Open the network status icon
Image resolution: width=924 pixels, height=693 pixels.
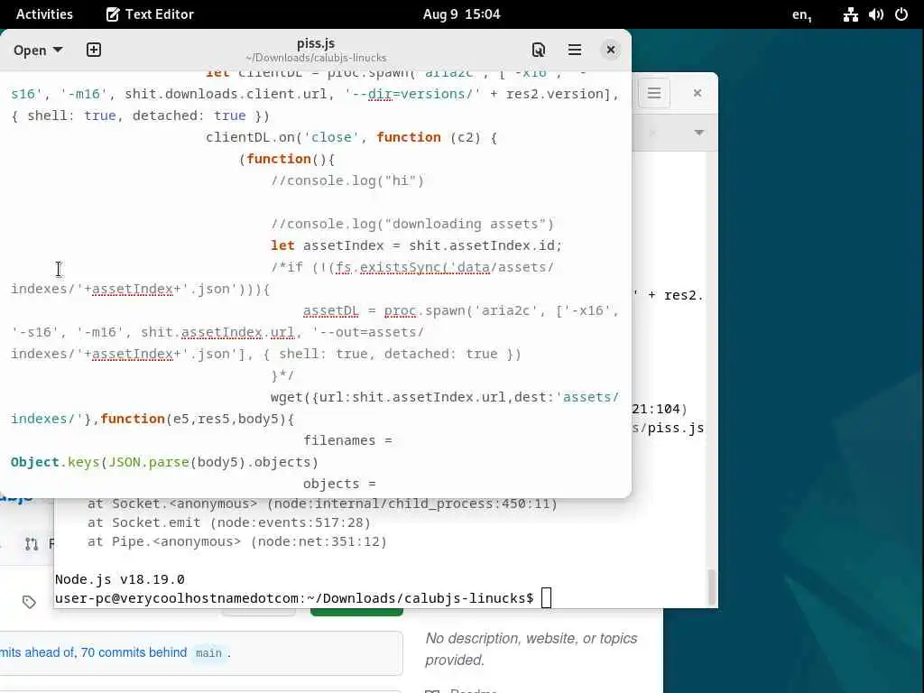pyautogui.click(x=850, y=14)
